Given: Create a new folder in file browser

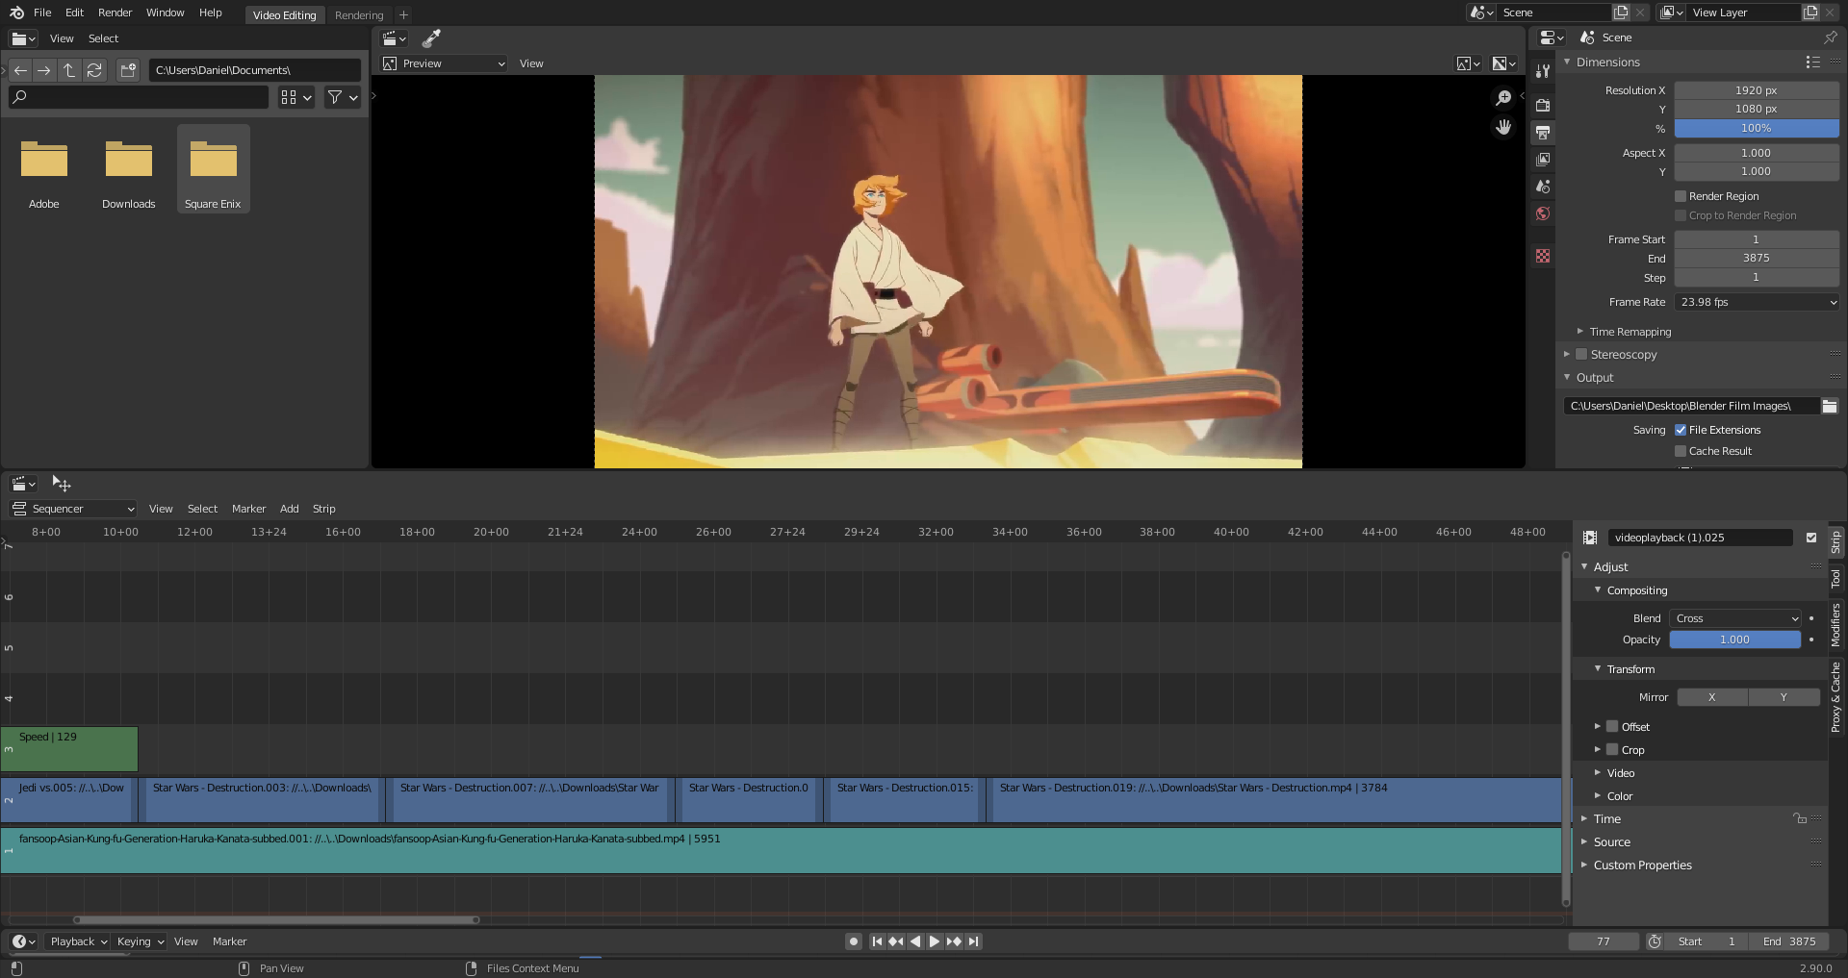Looking at the screenshot, I should coord(128,70).
